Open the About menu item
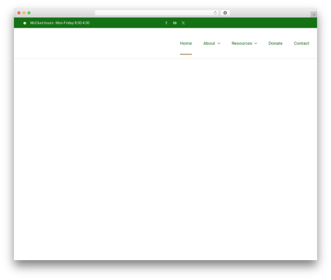The height and width of the screenshot is (280, 331). tap(209, 44)
